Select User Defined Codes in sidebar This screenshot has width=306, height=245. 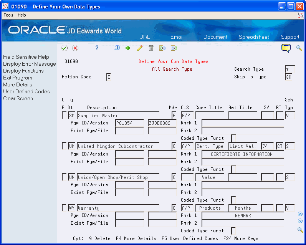pos(26,91)
